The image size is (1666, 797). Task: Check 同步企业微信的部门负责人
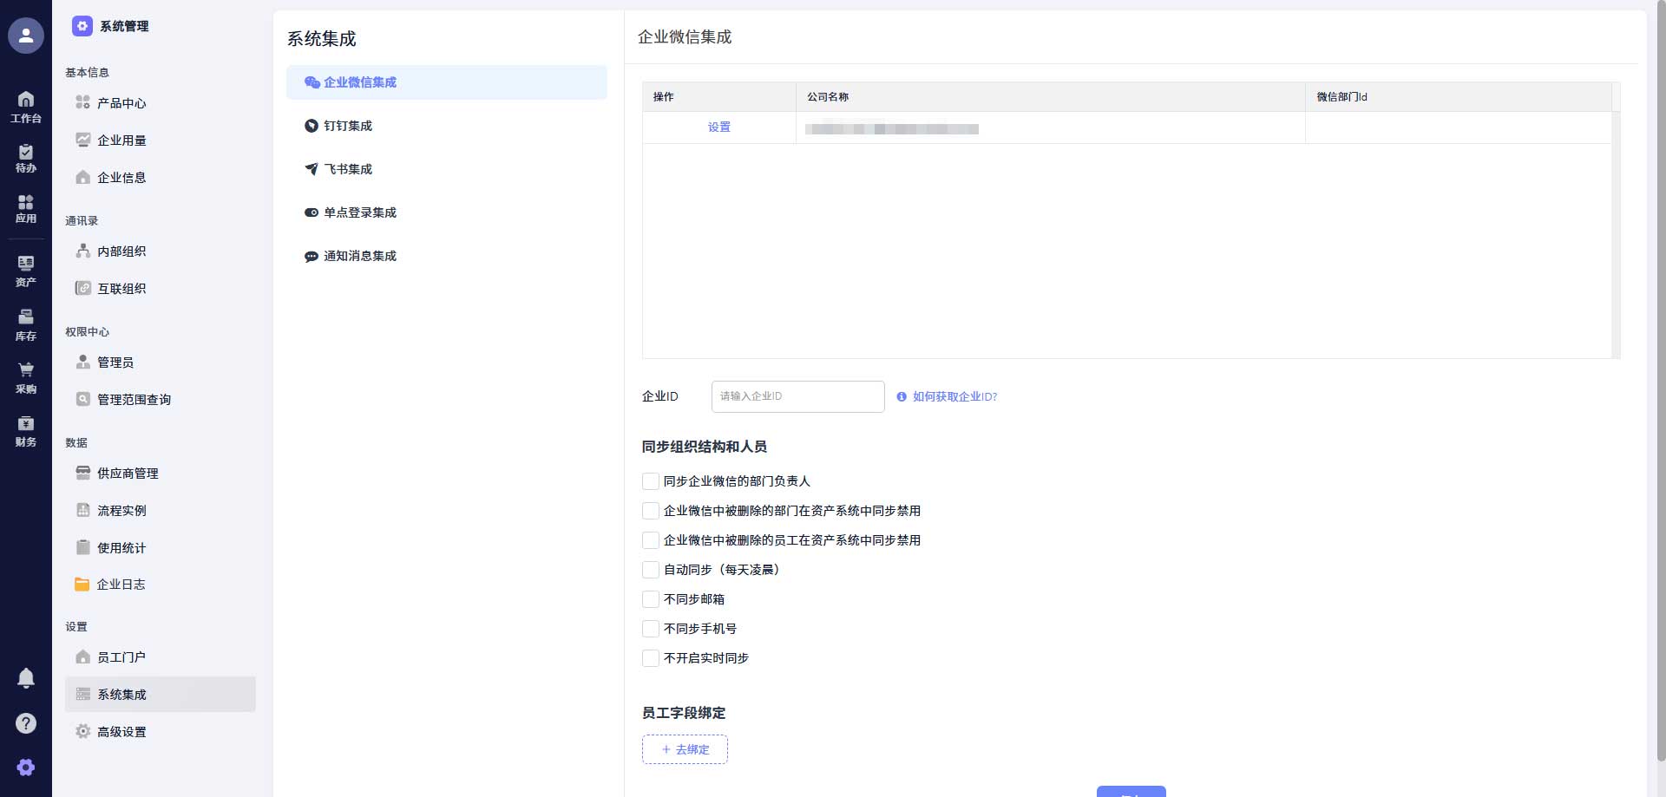pos(651,481)
